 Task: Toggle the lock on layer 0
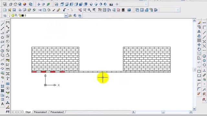coord(20,15)
